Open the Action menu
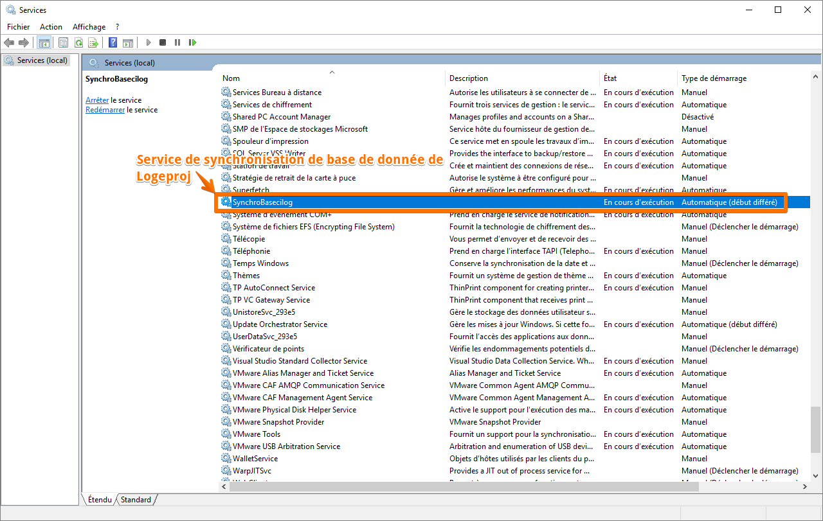823x521 pixels. click(51, 27)
